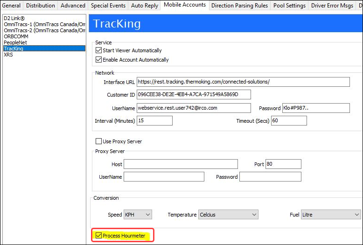Expand the Temperature dropdown

(228, 215)
